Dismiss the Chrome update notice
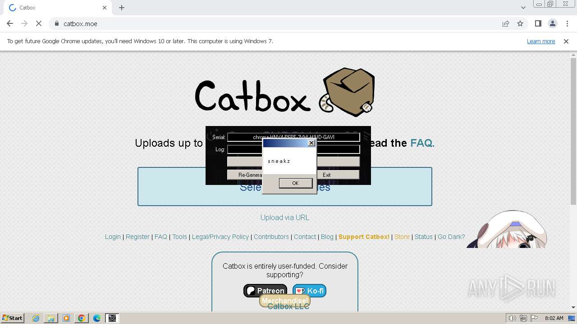This screenshot has height=324, width=577. pos(566,41)
